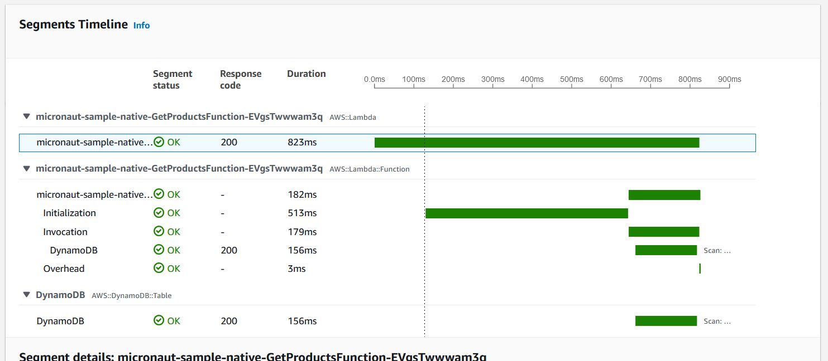The image size is (828, 361).
Task: Click the timeline bar of the 182ms function segment
Action: (x=664, y=195)
